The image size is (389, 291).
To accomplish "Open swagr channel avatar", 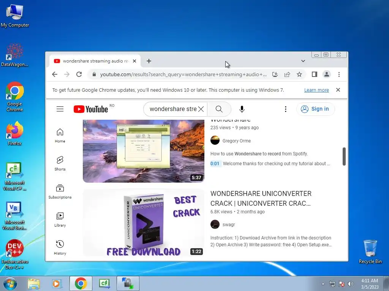I will 215,224.
